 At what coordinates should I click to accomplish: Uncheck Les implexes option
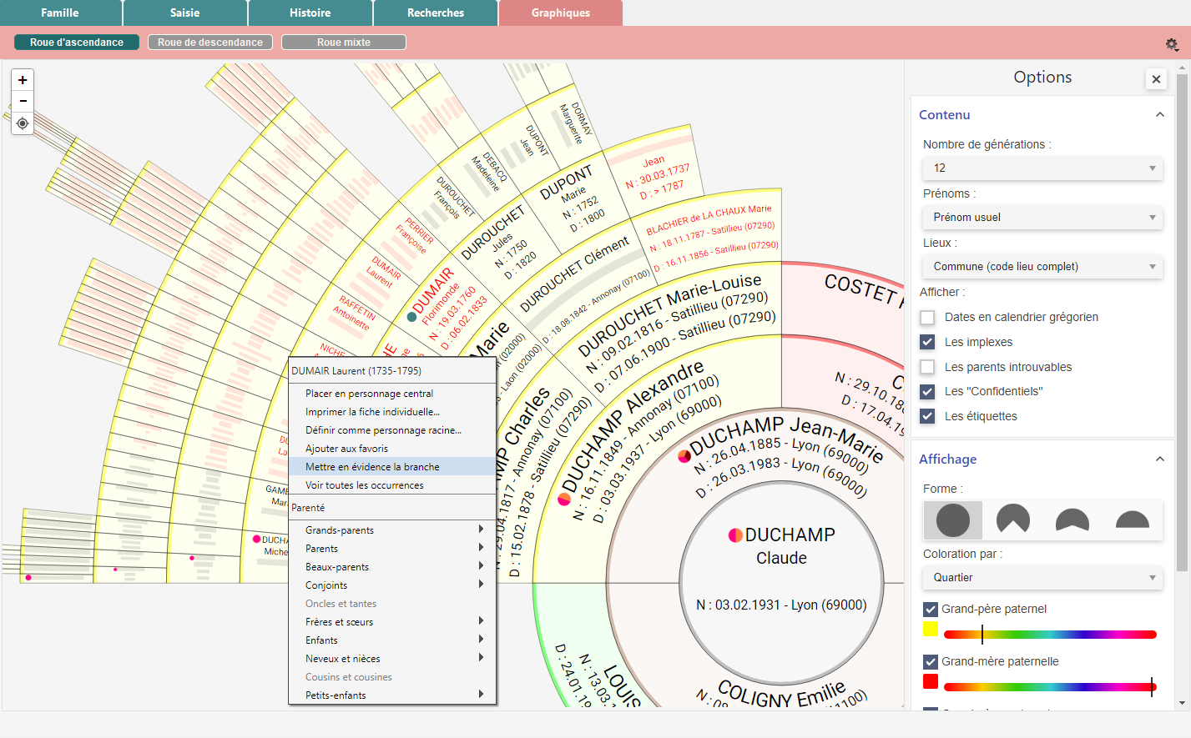[x=927, y=342]
